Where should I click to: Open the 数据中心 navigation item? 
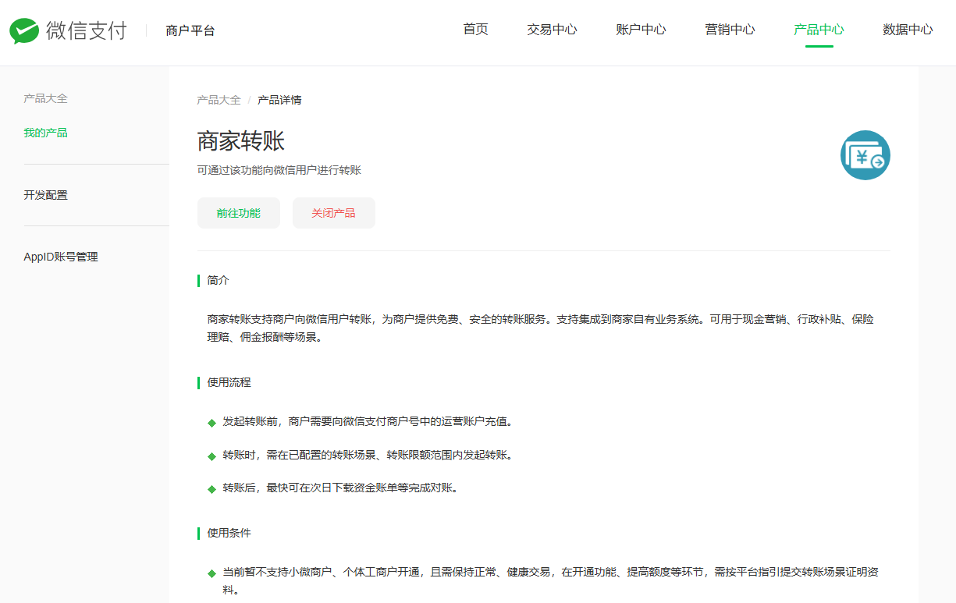click(x=908, y=30)
